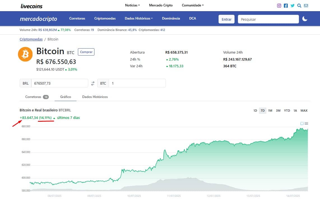
Task: Switch to the Corretoras tab
Action: tap(37, 97)
